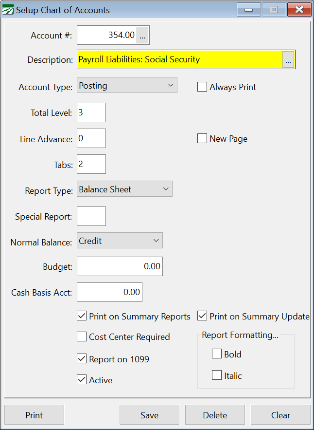Image resolution: width=314 pixels, height=430 pixels.
Task: Click the app icon in title bar
Action: pyautogui.click(x=8, y=10)
